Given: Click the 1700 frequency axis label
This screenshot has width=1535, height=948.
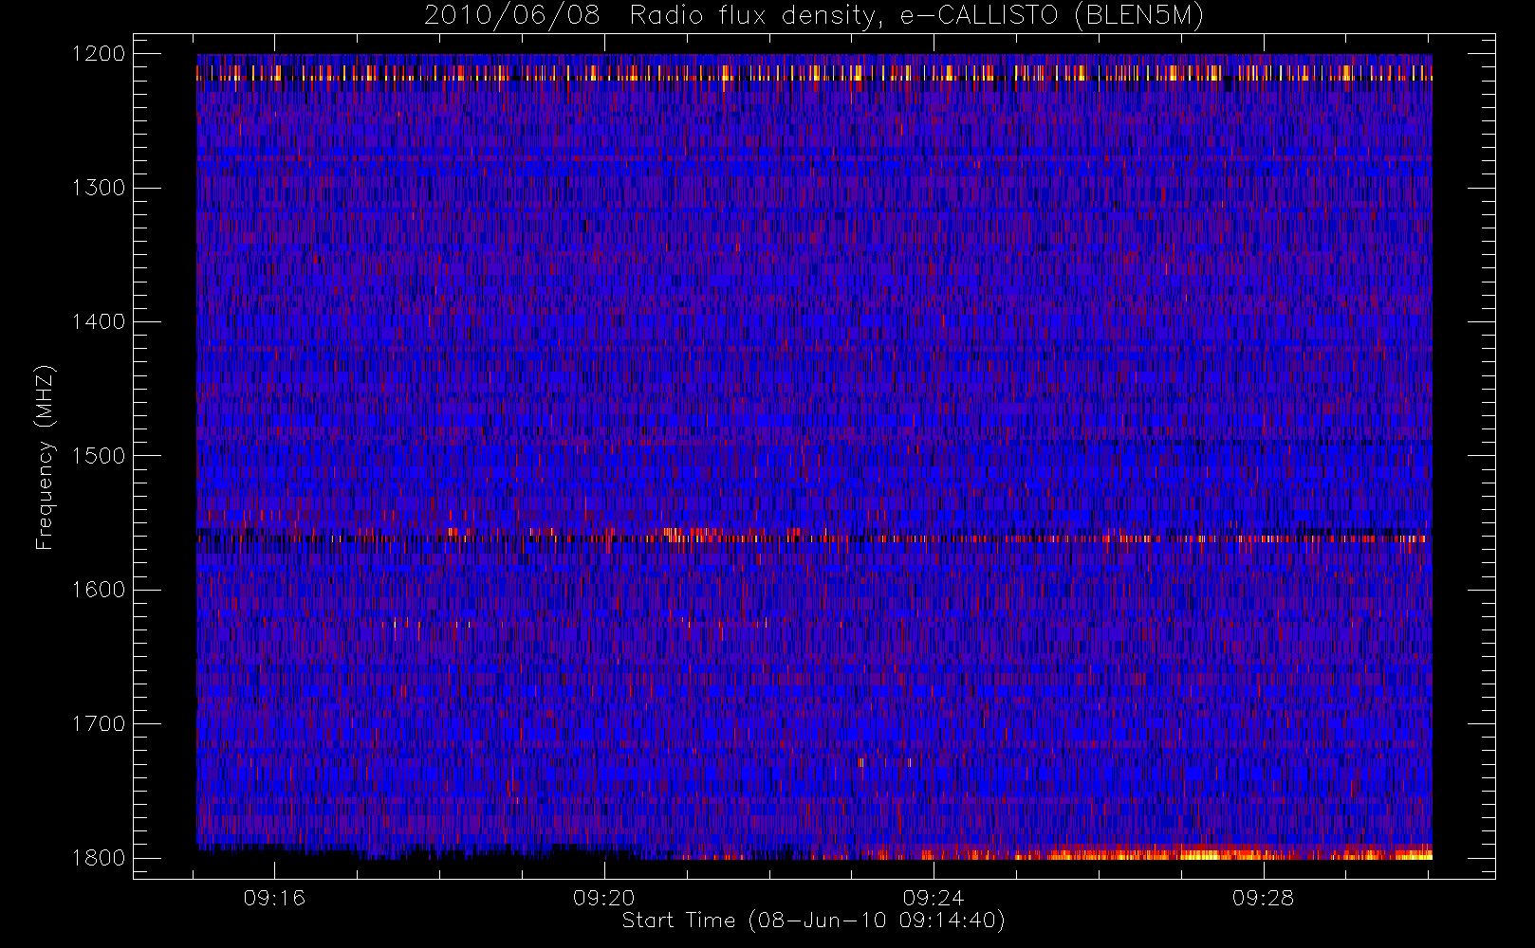Looking at the screenshot, I should pos(99,723).
